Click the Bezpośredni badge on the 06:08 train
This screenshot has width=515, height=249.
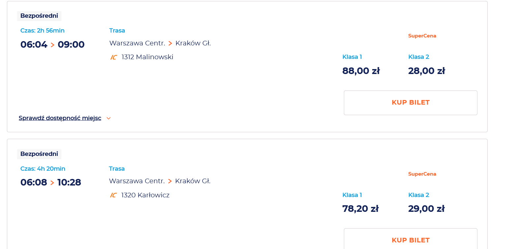pos(39,154)
